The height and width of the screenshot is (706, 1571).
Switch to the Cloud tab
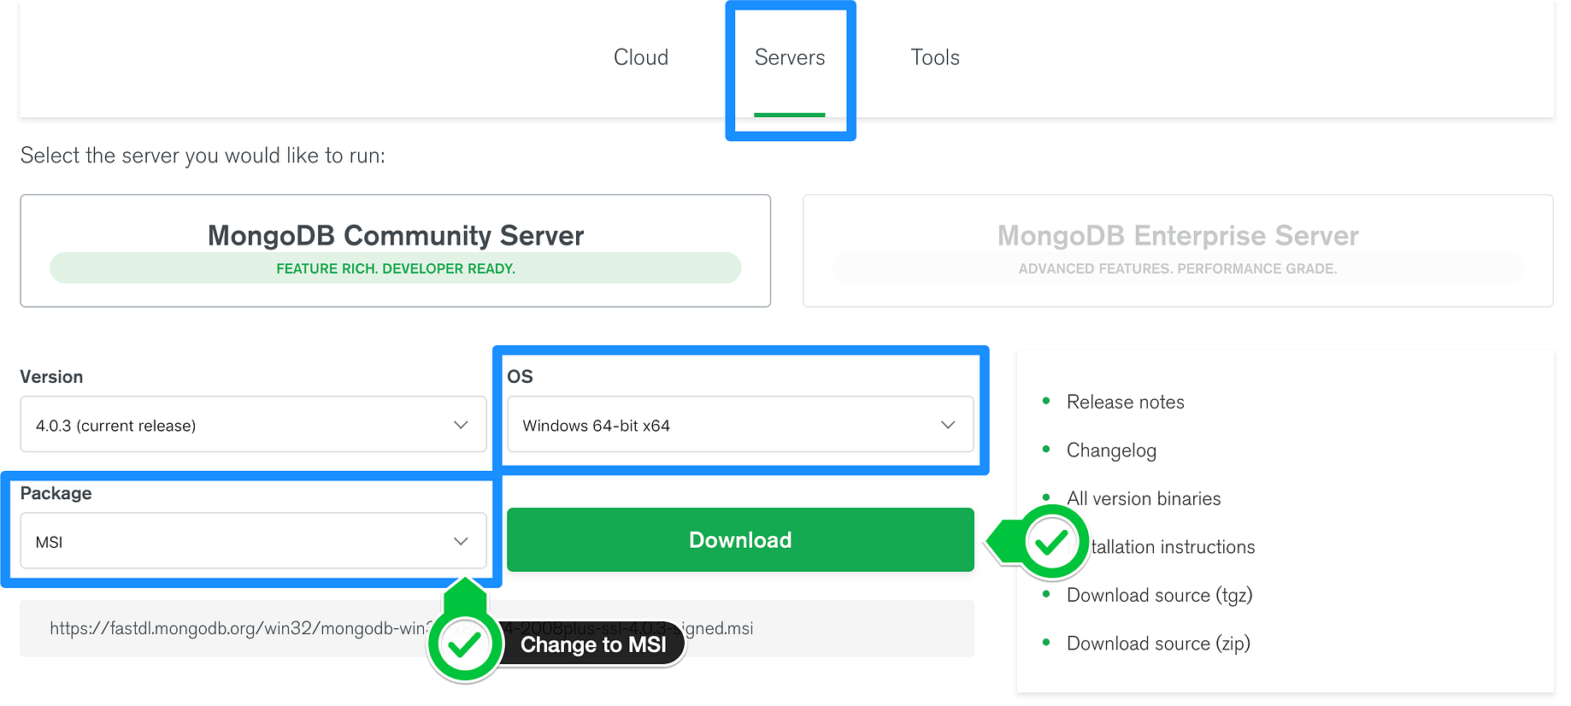[641, 57]
